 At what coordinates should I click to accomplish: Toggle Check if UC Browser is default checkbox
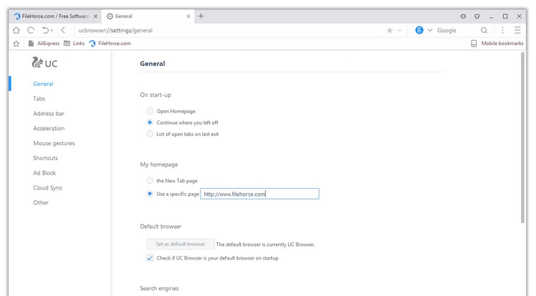point(150,257)
